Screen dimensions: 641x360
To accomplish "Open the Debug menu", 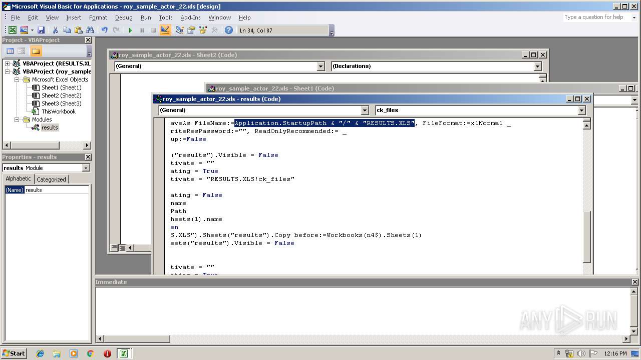I will click(124, 17).
